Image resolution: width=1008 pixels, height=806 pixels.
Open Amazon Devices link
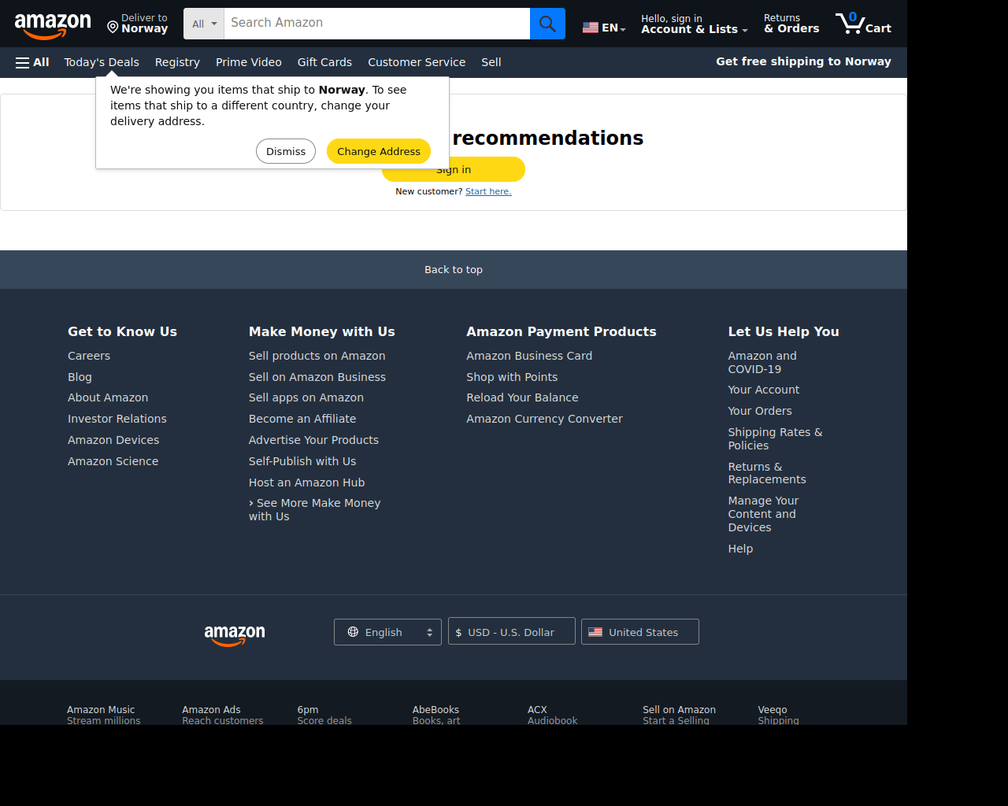point(113,440)
